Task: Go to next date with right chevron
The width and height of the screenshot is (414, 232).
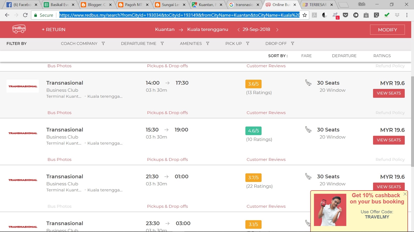Action: (277, 30)
